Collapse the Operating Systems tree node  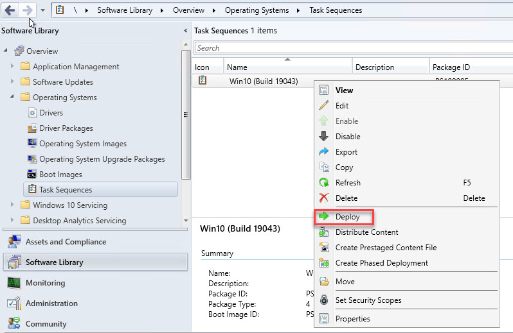12,98
